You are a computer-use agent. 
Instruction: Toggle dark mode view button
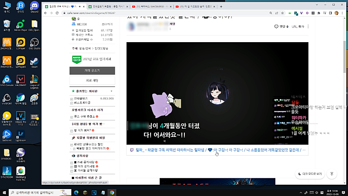pos(310,174)
